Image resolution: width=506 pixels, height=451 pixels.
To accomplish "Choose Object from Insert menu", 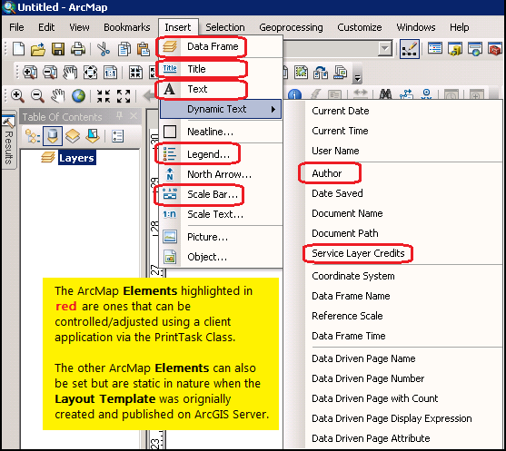I will (x=221, y=257).
